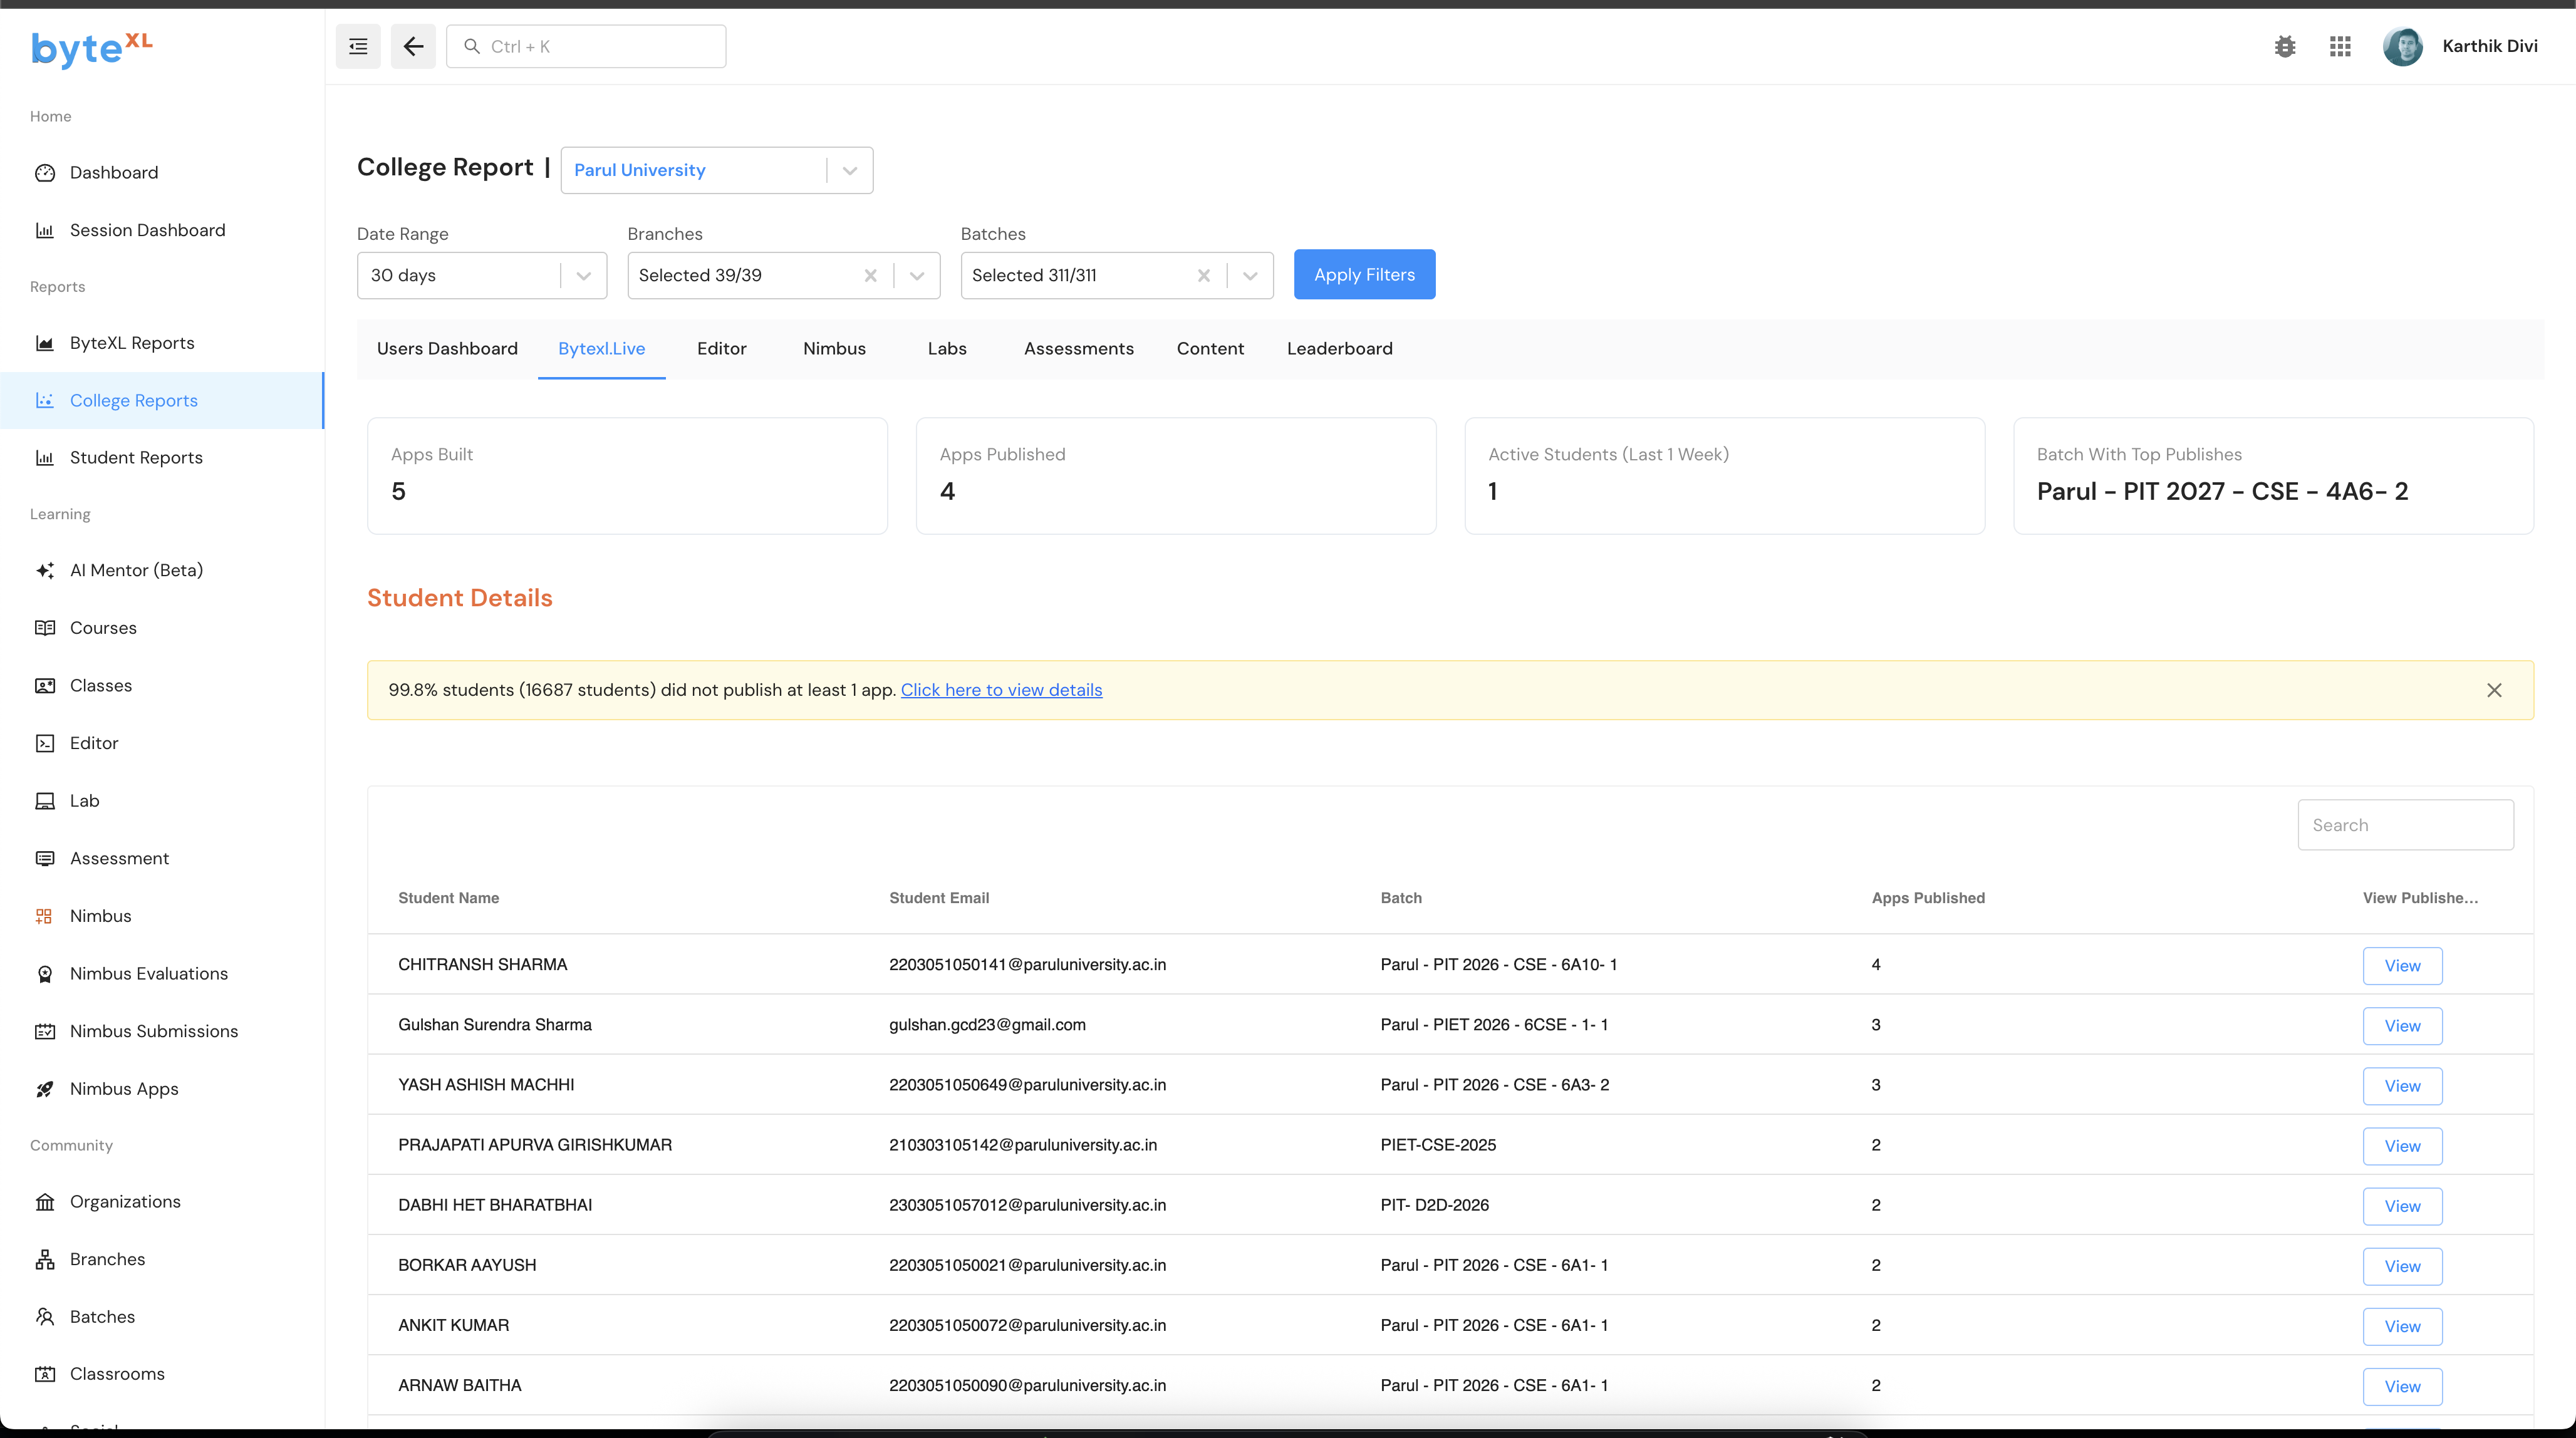Click Karthik Divi profile avatar
Viewport: 2576px width, 1438px height.
2402,46
